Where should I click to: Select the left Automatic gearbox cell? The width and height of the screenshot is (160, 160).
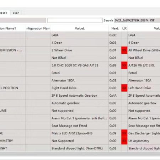(80, 103)
